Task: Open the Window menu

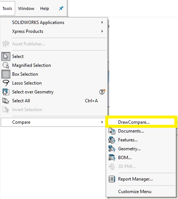Action: click(x=26, y=8)
